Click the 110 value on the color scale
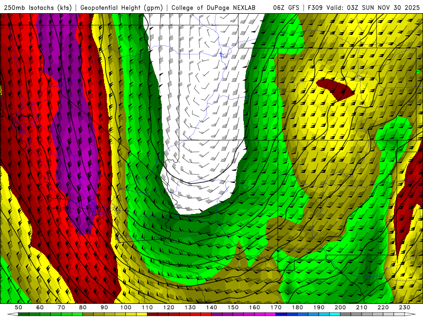This screenshot has width=423, height=317. [147, 307]
